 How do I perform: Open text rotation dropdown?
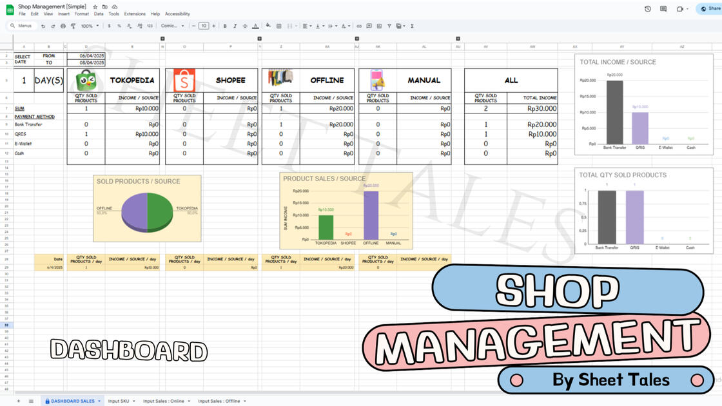[345, 26]
